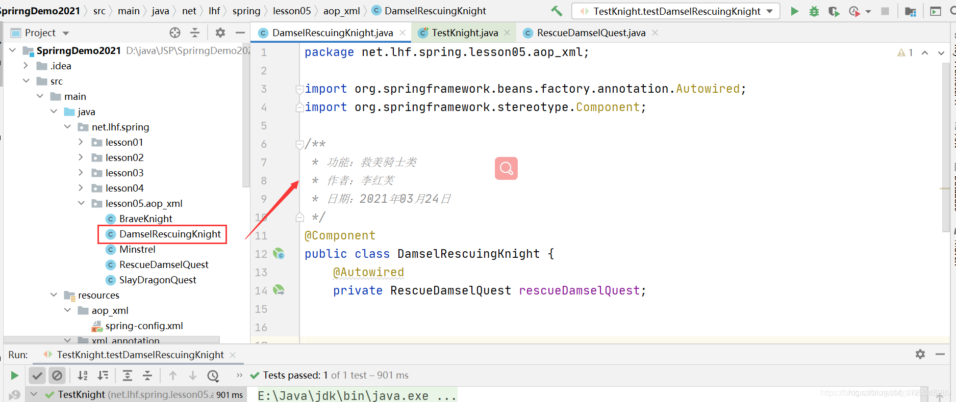This screenshot has height=402, width=956.
Task: Go to the next highlighted error arrow
Action: click(941, 52)
